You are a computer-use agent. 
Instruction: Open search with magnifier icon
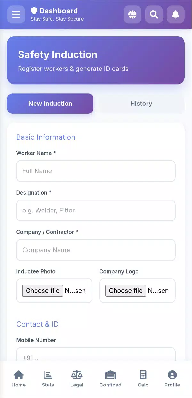154,14
